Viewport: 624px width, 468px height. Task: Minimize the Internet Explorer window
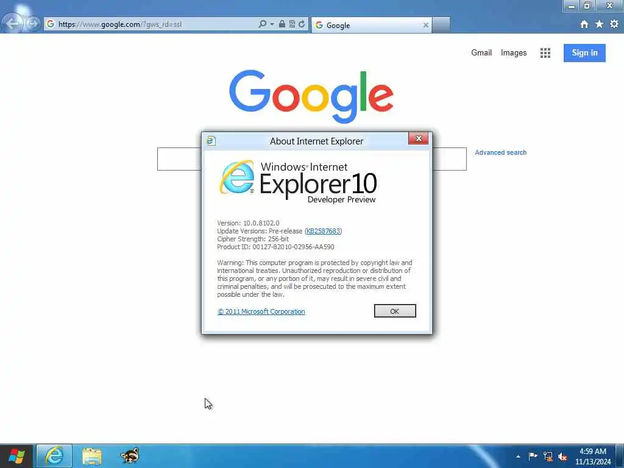click(x=572, y=5)
